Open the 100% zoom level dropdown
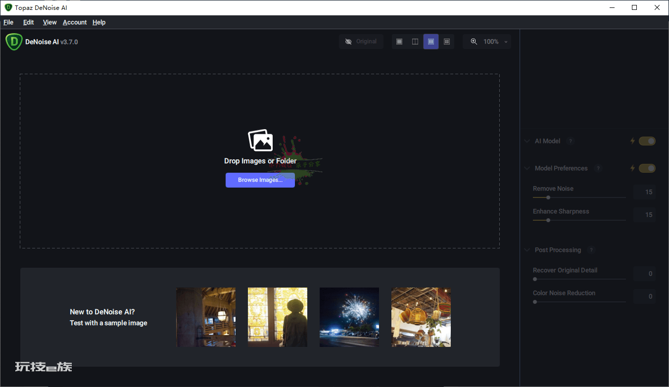Viewport: 669px width, 387px height. tap(495, 42)
